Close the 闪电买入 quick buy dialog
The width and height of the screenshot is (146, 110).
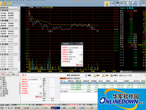point(81,44)
